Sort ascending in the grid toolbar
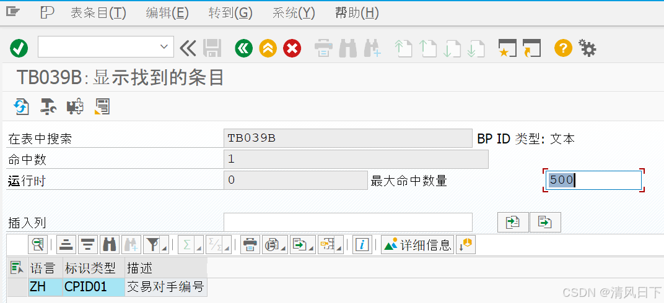 pyautogui.click(x=66, y=244)
